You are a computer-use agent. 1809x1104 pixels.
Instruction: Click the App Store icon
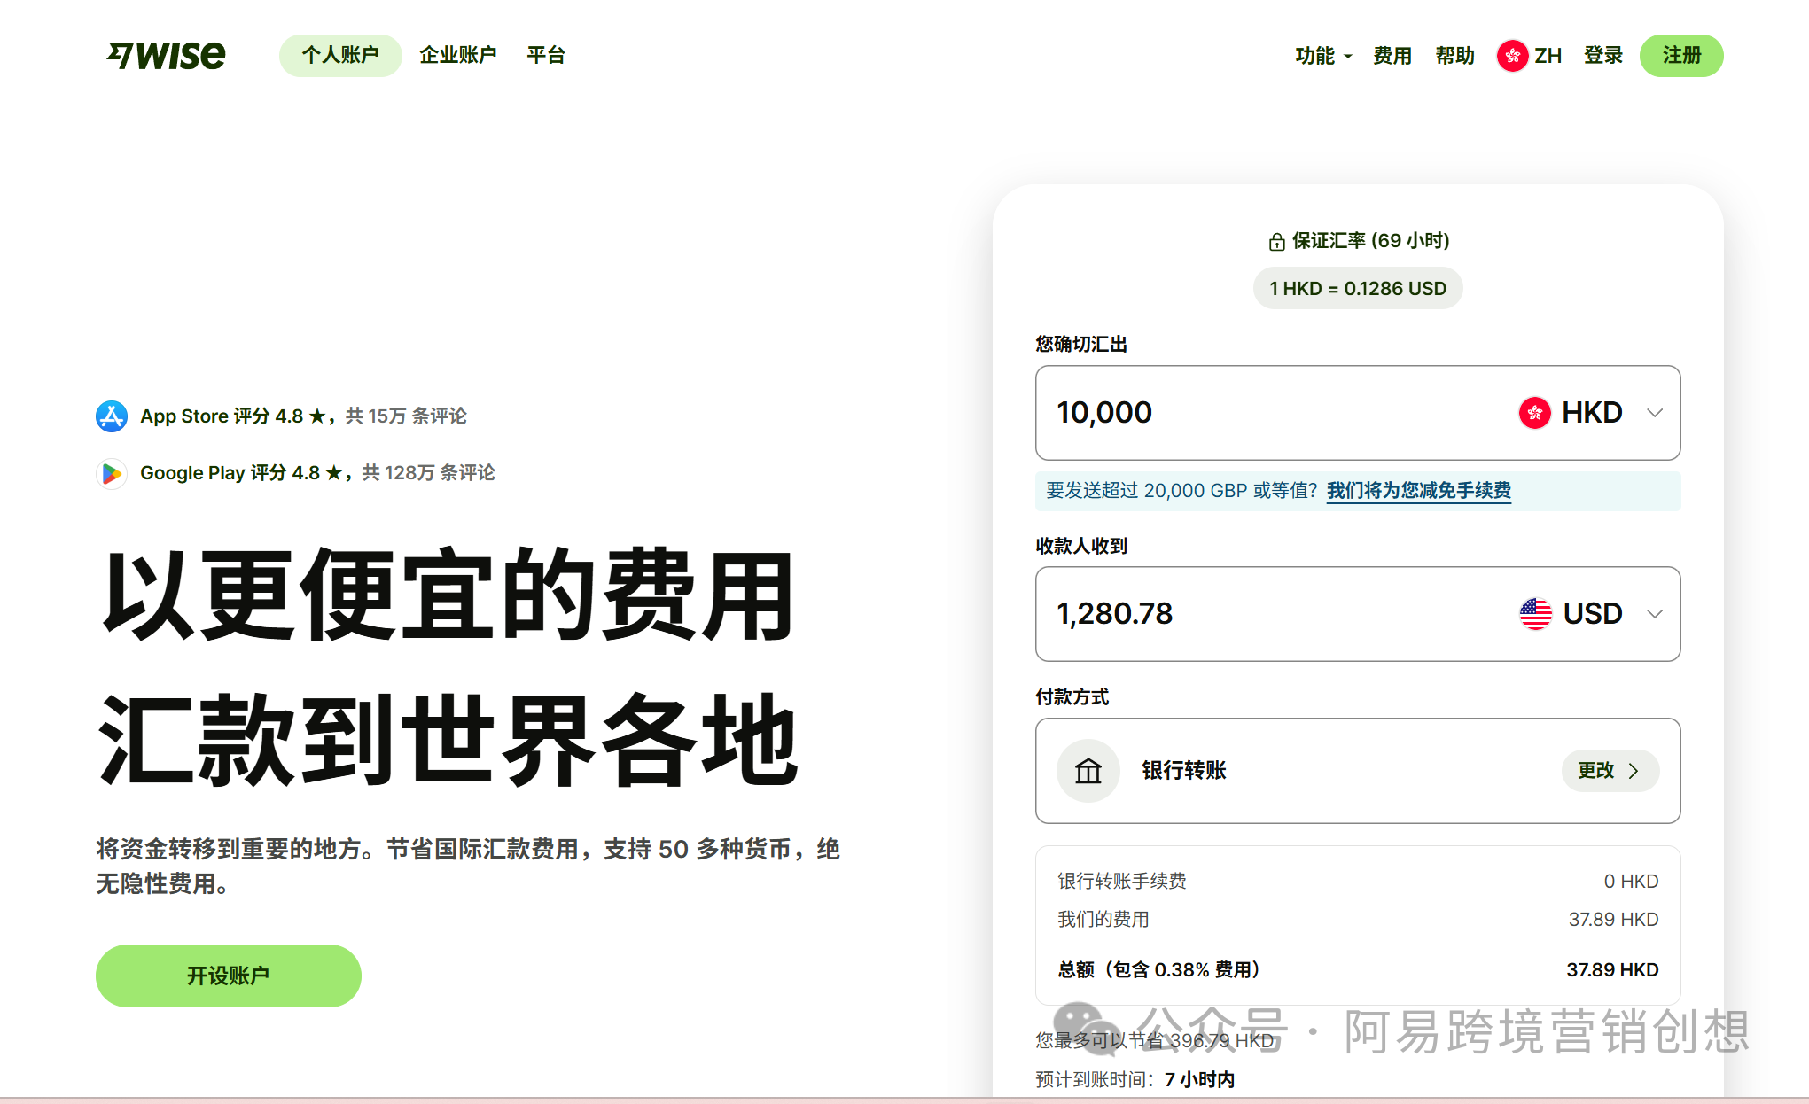coord(112,416)
